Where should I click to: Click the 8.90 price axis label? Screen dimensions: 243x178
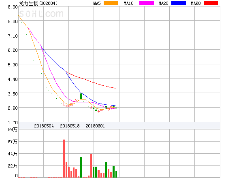click(13, 7)
